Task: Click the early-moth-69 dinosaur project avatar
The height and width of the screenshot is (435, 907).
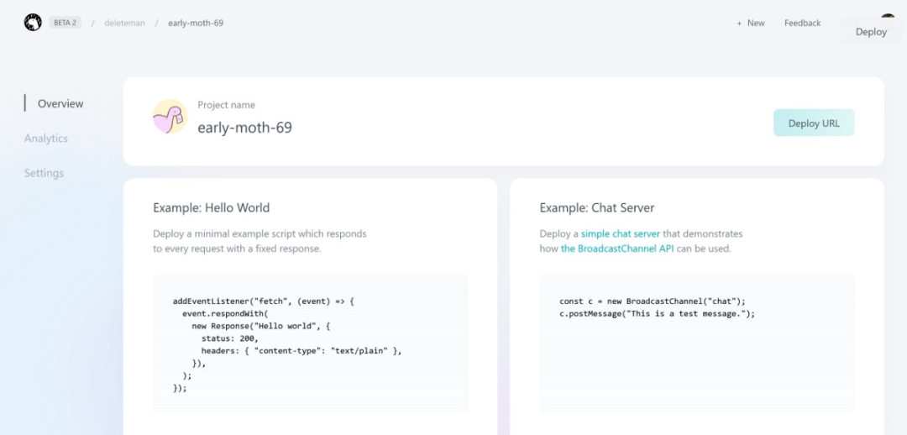Action: 170,117
